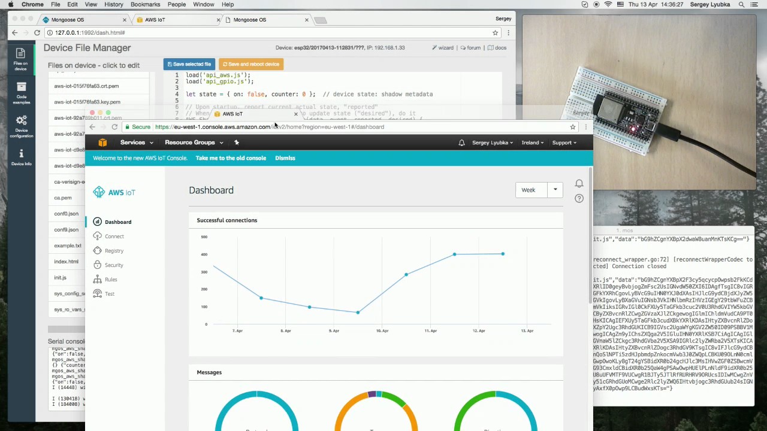Click the AWS IoT logo
The image size is (767, 431).
[114, 192]
